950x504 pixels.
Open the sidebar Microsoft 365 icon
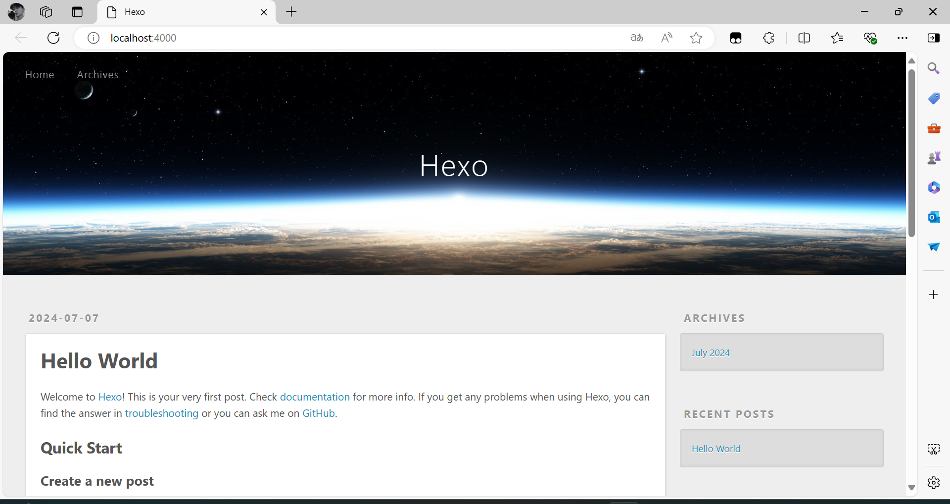tap(934, 188)
